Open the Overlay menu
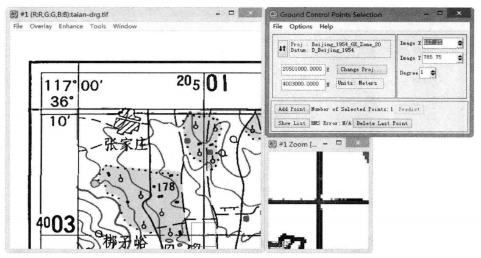The width and height of the screenshot is (481, 258). pos(41,26)
